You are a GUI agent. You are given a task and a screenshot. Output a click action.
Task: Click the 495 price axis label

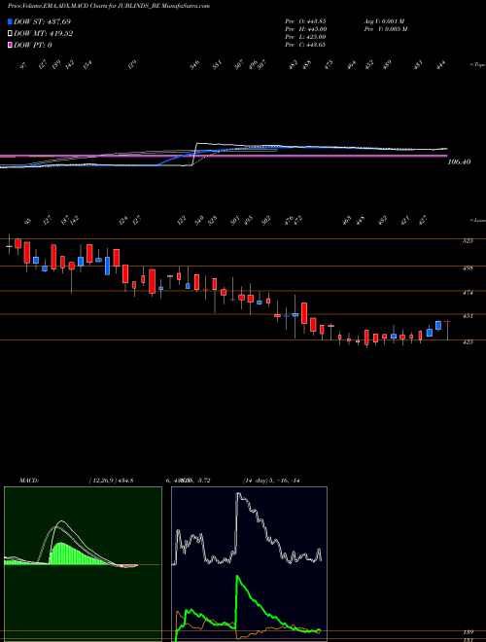tap(468, 268)
